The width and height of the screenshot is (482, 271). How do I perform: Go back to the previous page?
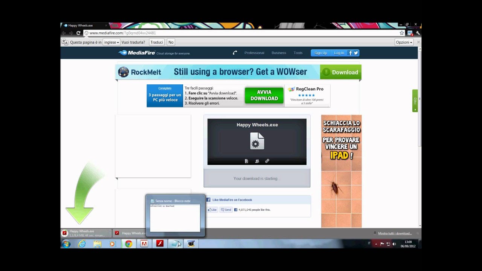click(64, 33)
